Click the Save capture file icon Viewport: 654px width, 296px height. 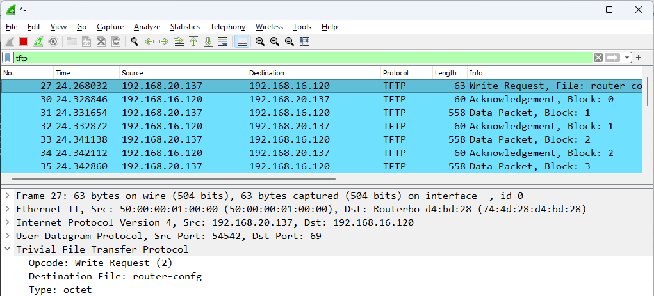coord(86,42)
